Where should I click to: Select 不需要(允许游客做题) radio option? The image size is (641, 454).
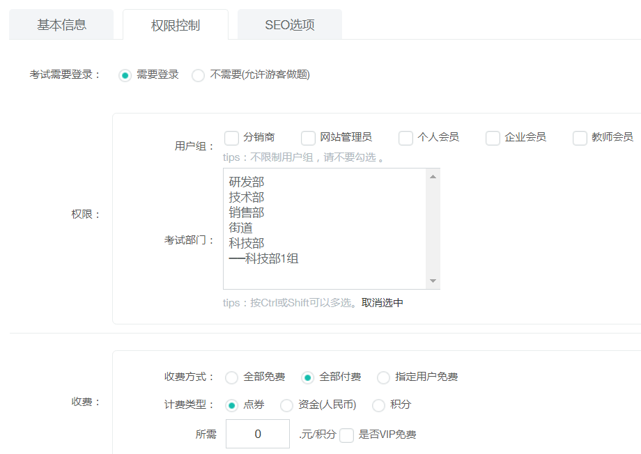coord(199,75)
